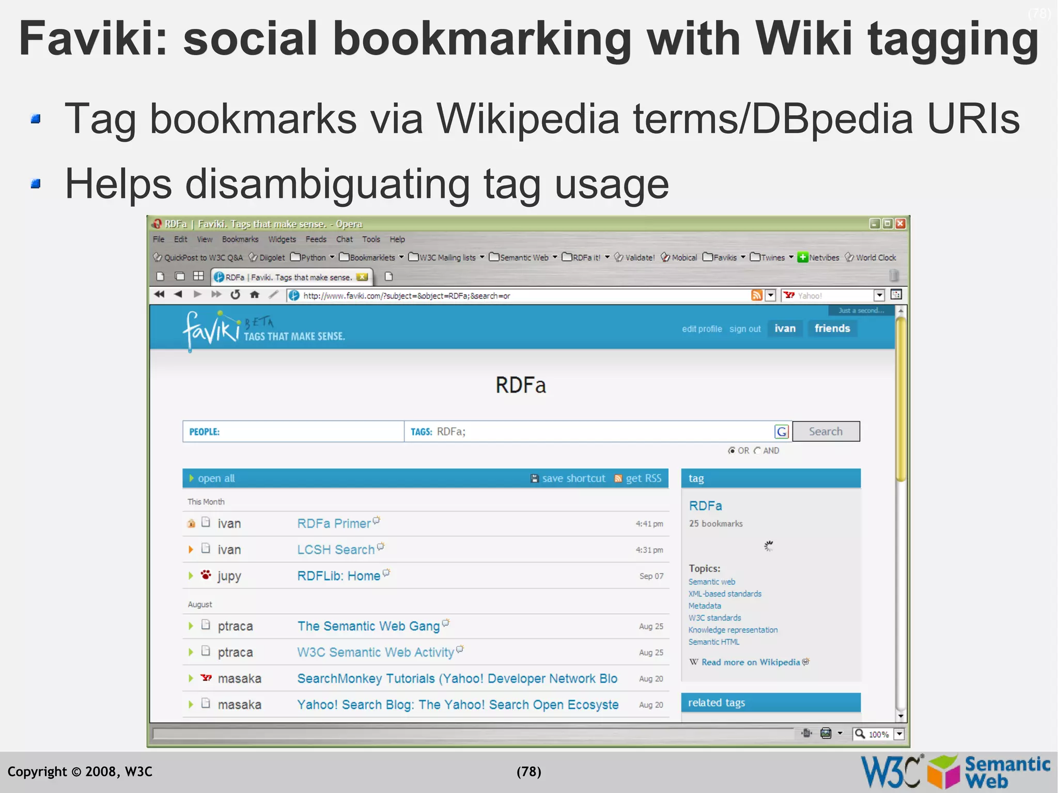1058x793 pixels.
Task: Select the AND radio button
Action: pyautogui.click(x=757, y=450)
